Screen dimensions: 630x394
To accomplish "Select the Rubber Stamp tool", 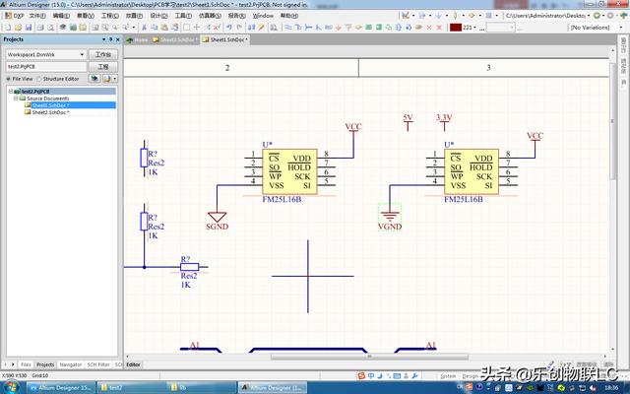I will 175,28.
